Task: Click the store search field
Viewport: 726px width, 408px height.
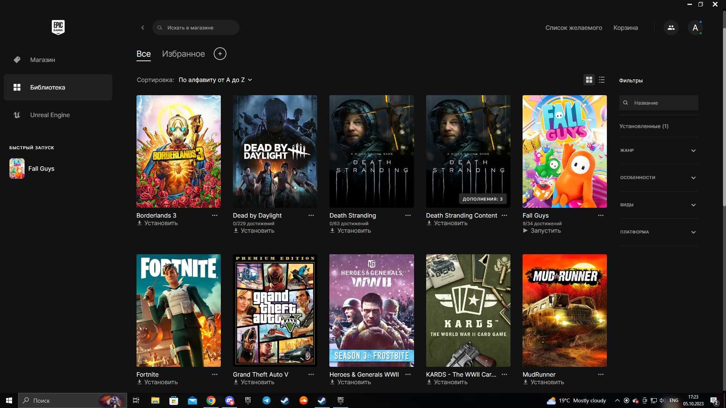Action: pos(196,28)
